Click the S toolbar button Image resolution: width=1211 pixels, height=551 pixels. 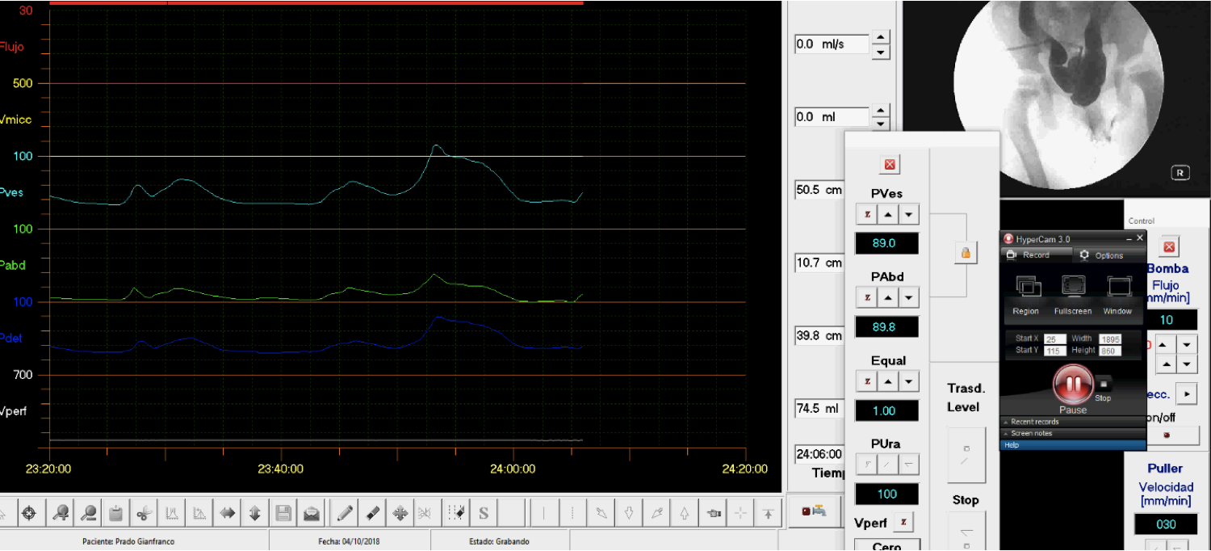click(x=484, y=513)
